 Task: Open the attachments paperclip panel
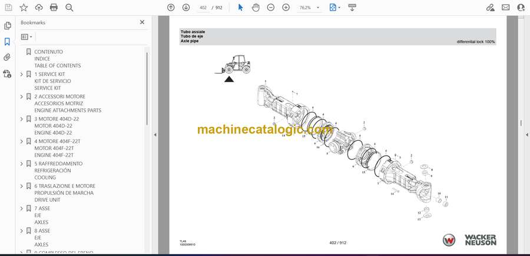pos(8,58)
